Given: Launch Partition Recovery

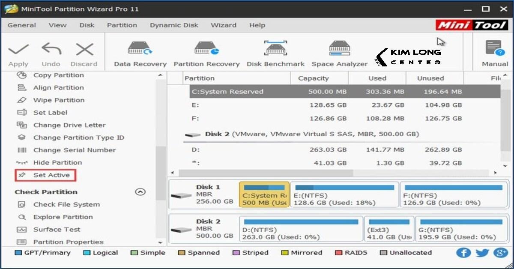Looking at the screenshot, I should (206, 52).
